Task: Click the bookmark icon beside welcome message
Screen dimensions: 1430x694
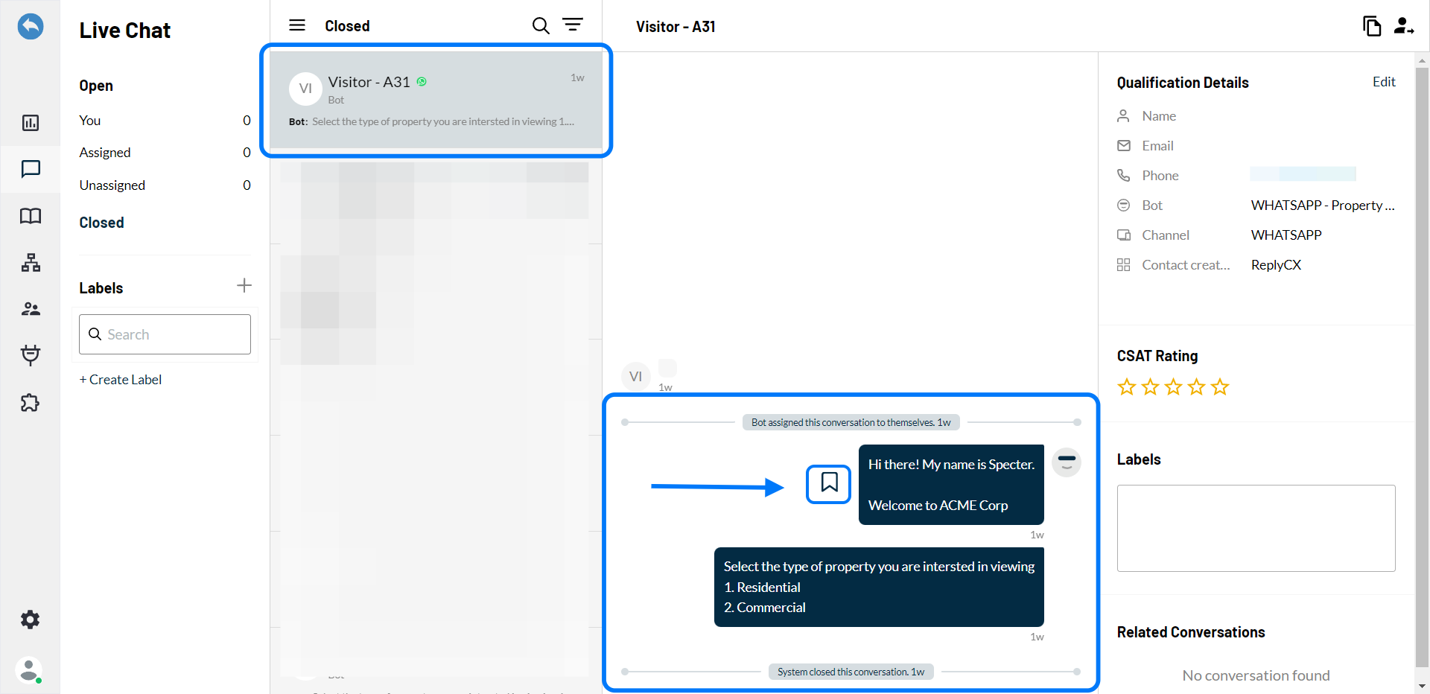Action: (828, 483)
